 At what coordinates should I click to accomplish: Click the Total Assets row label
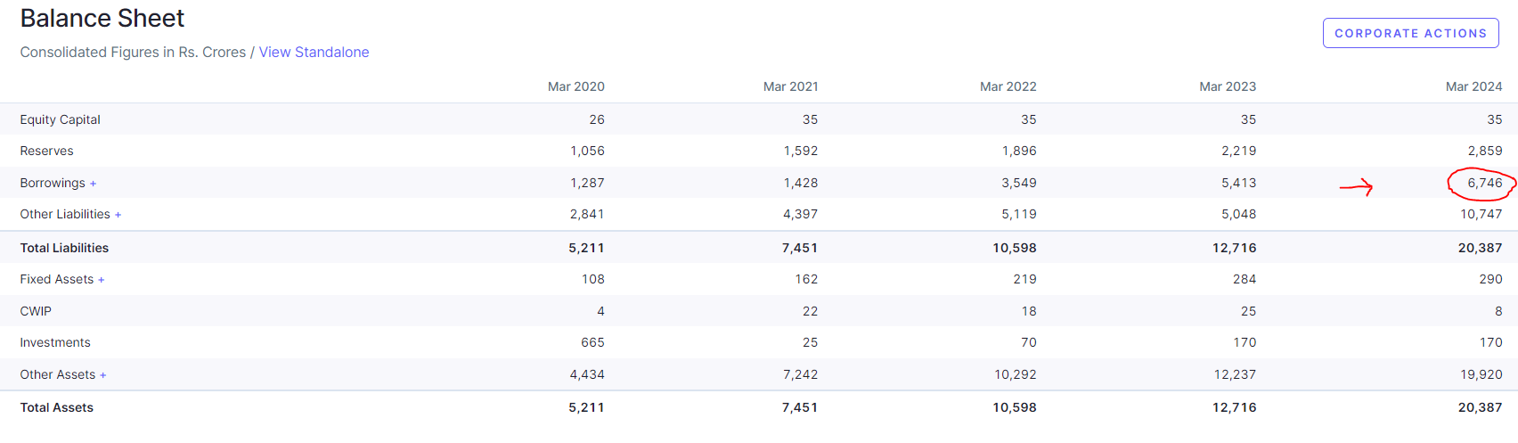tap(56, 407)
